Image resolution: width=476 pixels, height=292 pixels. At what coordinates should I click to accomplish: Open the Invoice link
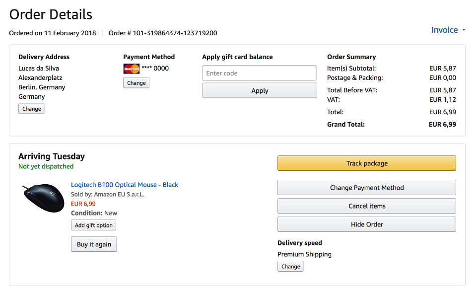click(x=444, y=30)
